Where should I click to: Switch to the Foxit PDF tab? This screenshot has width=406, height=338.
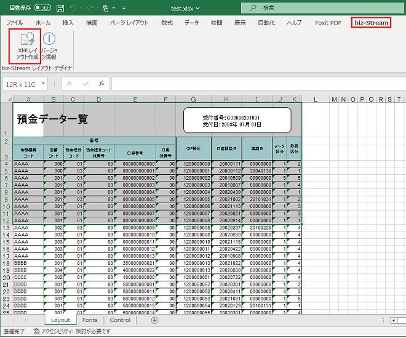pos(328,23)
